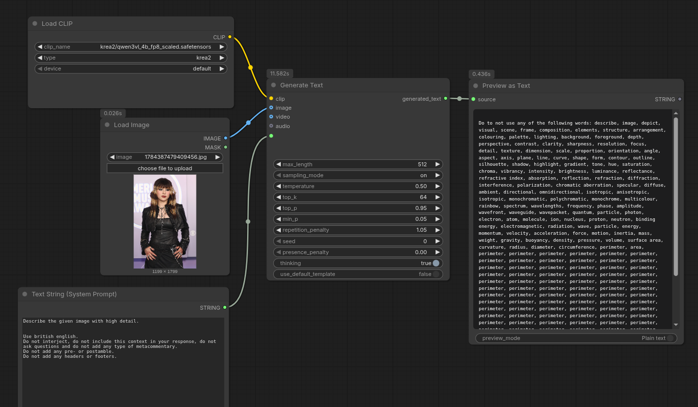This screenshot has width=698, height=407.
Task: Click the scrollbar thumb in the text preview
Action: [676, 197]
